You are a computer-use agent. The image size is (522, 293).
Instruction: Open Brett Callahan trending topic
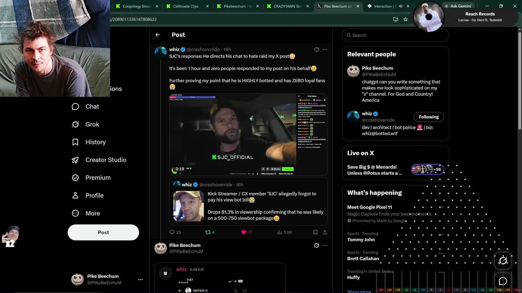(363, 259)
